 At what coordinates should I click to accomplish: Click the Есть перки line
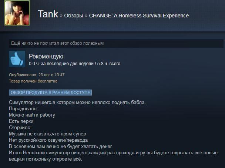(21, 121)
